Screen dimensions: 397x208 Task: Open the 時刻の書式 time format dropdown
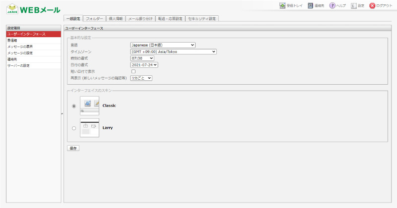click(x=142, y=58)
